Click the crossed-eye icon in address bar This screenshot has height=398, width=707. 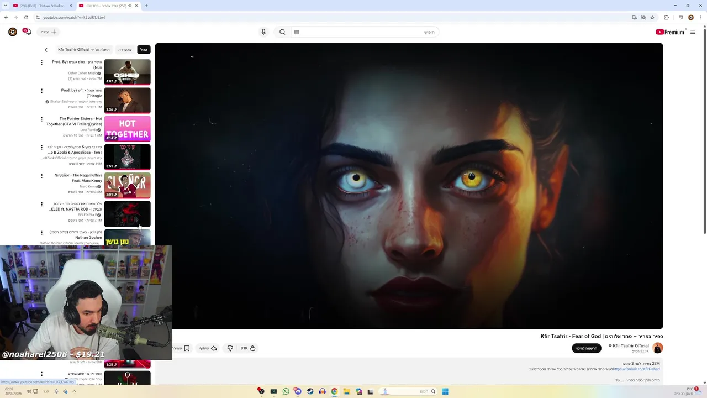643,17
